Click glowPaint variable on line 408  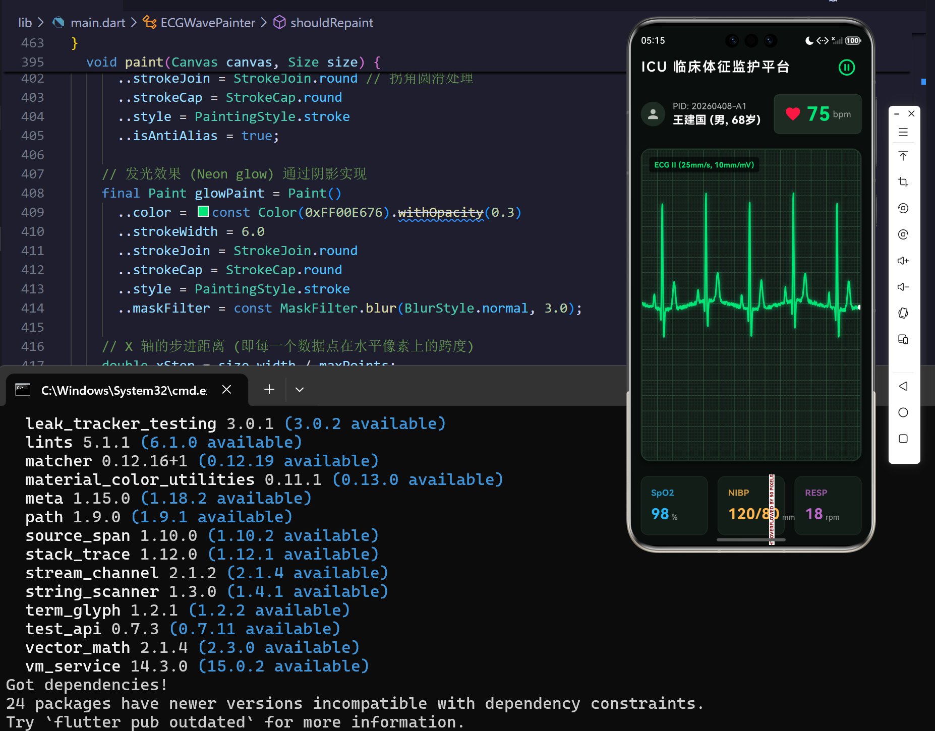click(229, 193)
